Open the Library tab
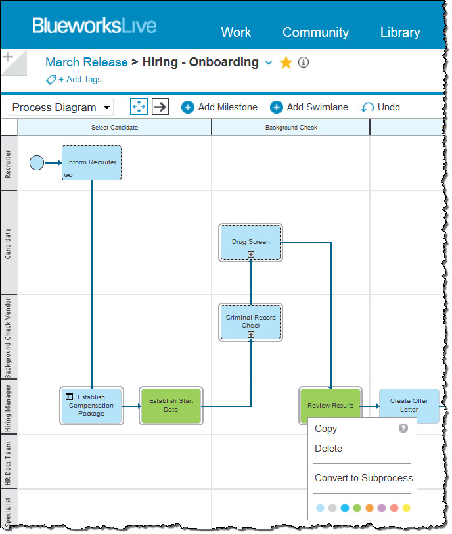This screenshot has width=452, height=534. [400, 32]
